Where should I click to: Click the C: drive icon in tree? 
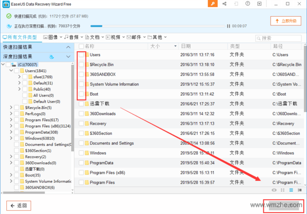[x=14, y=64]
